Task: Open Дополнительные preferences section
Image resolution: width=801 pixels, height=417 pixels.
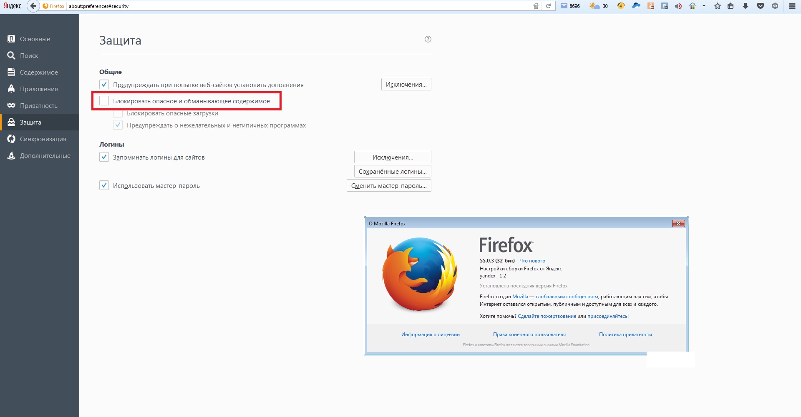Action: tap(40, 155)
